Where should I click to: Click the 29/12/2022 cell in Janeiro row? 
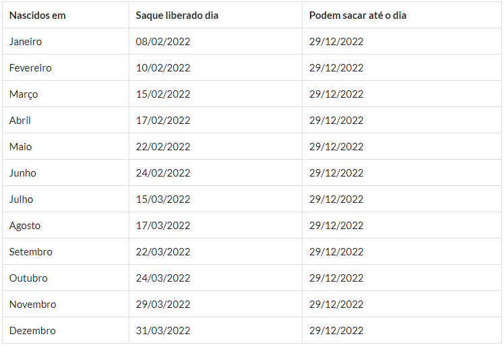[x=336, y=42]
